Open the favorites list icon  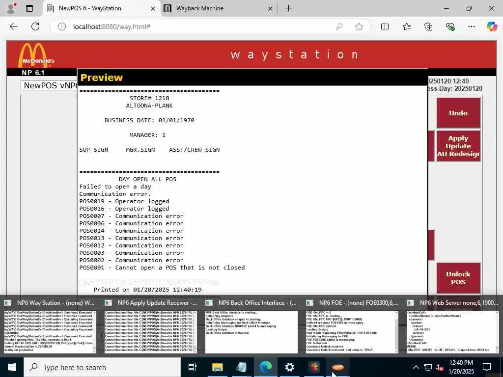pos(406,27)
